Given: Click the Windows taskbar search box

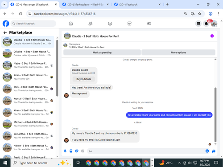Looking at the screenshot, I should [x=41, y=163].
